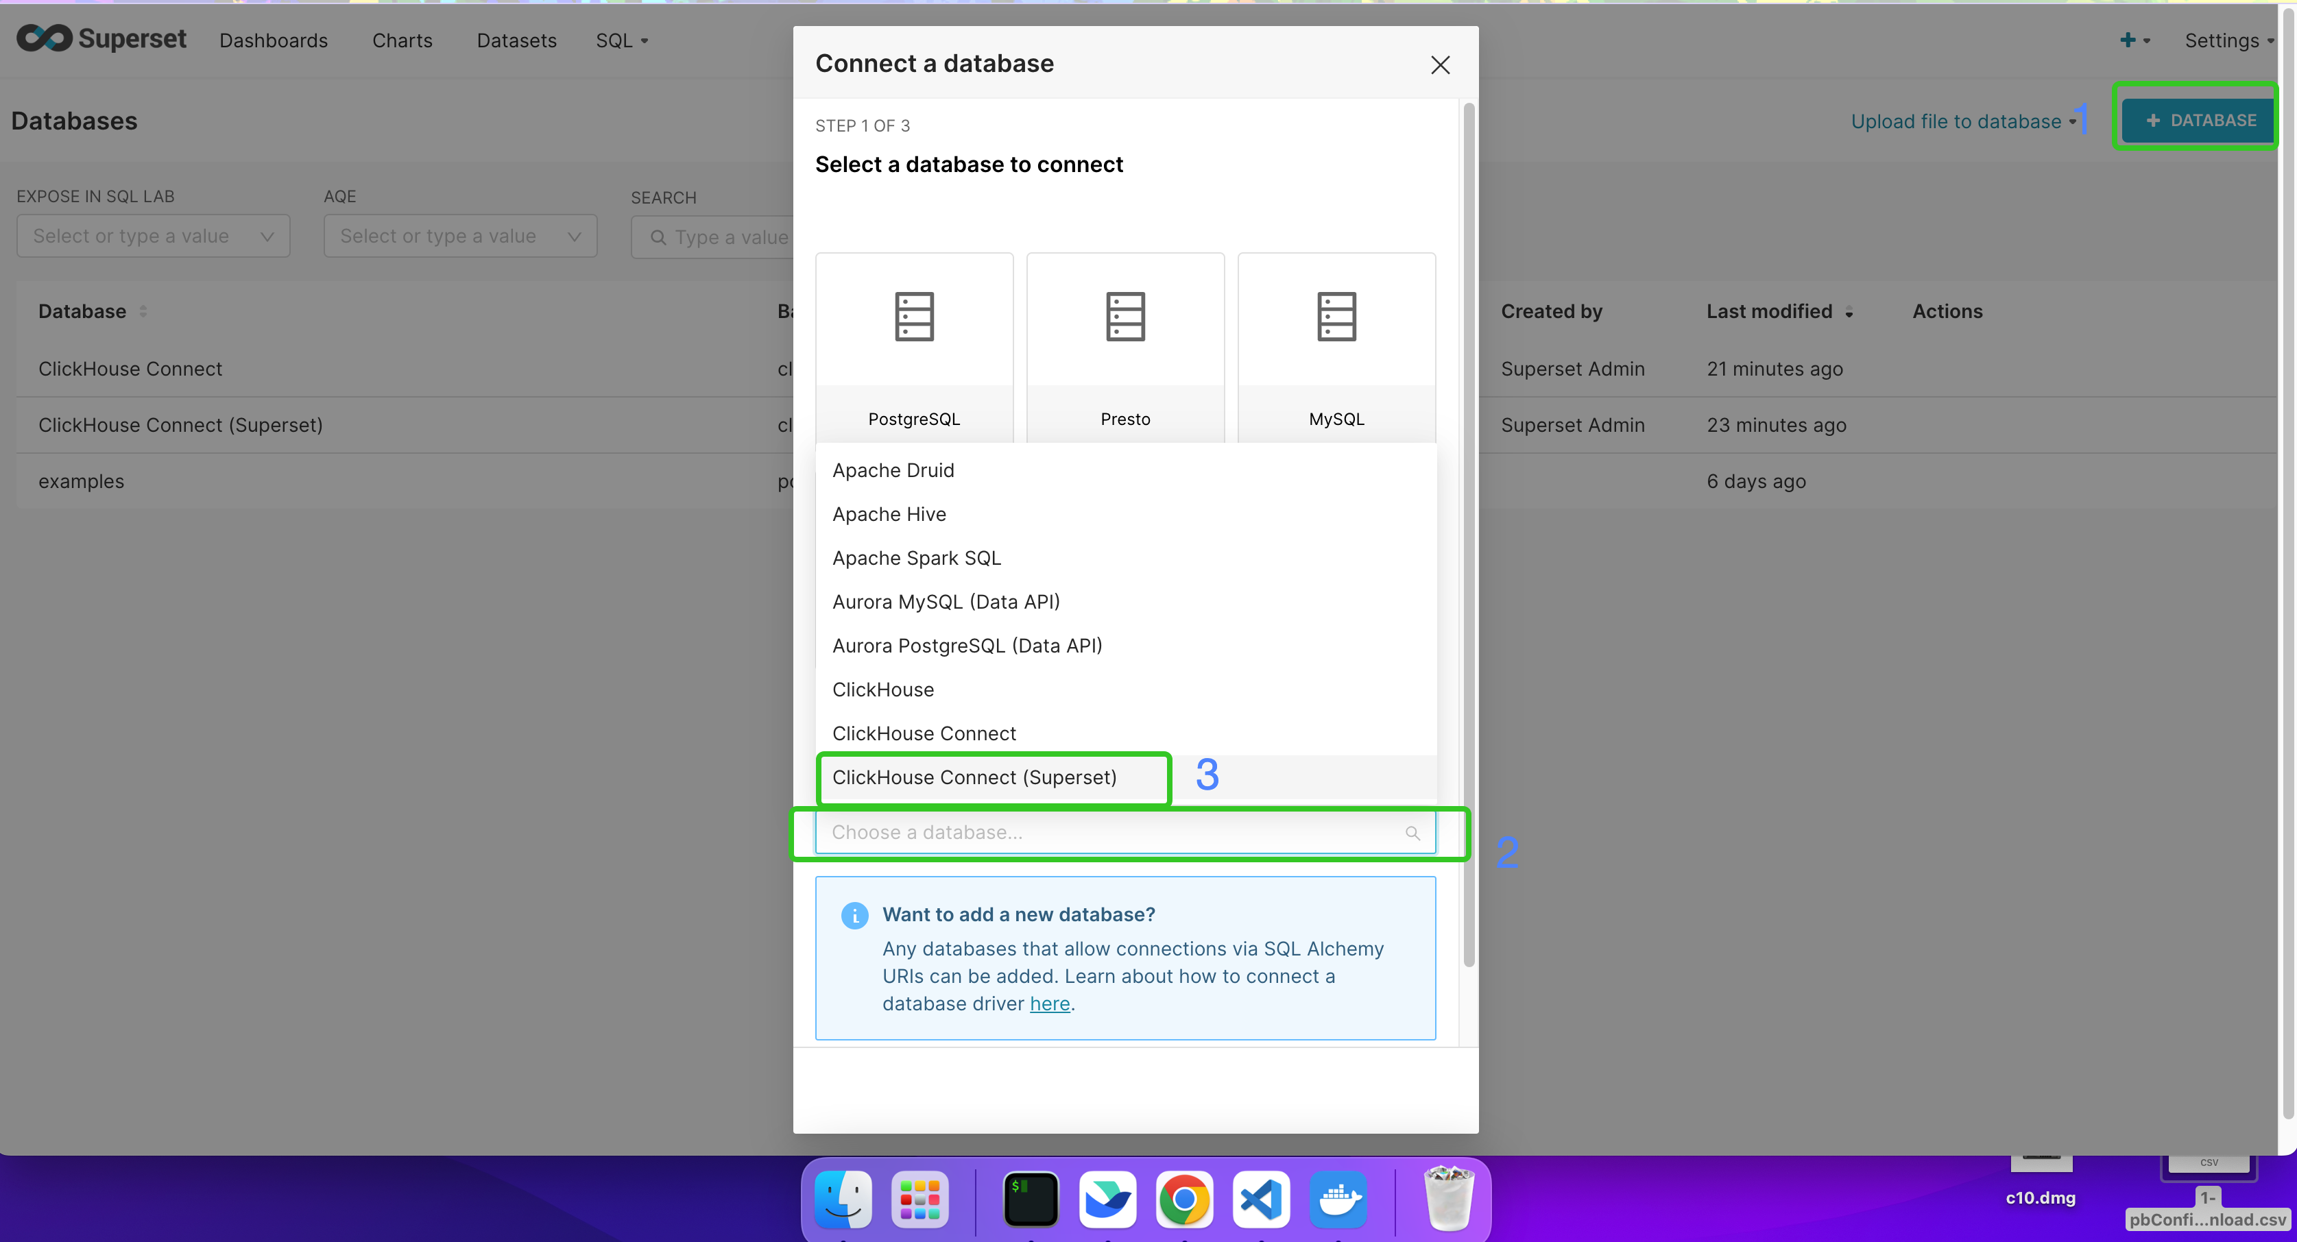Open Trash from the dock
2297x1242 pixels.
[1449, 1200]
